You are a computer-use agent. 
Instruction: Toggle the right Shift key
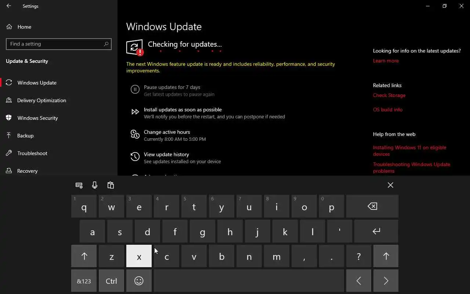[x=386, y=256]
